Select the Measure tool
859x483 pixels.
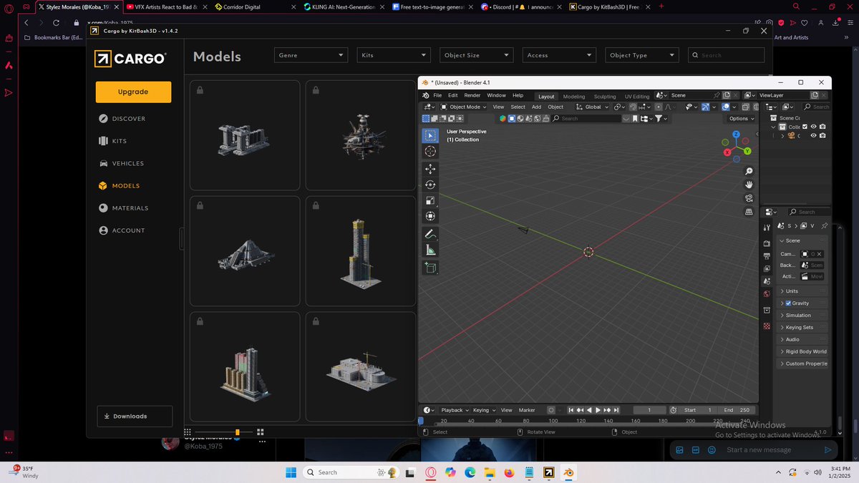pyautogui.click(x=430, y=250)
